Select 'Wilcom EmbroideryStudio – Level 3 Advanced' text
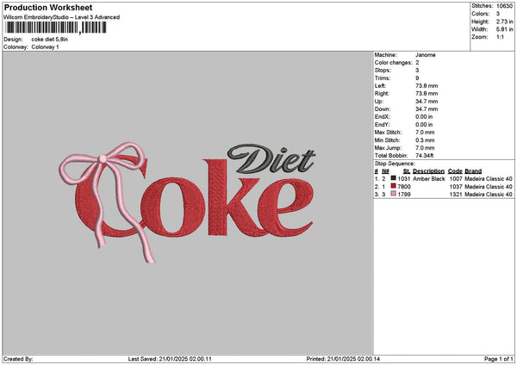 (x=61, y=17)
